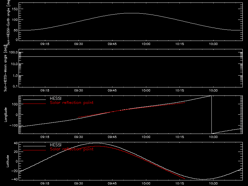Click the Sun-HESSI-Moon angle [deg] axis title
The height and width of the screenshot is (186, 248).
pyautogui.click(x=6, y=68)
